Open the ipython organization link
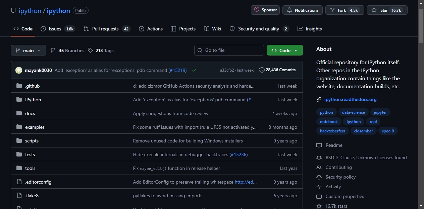The height and width of the screenshot is (209, 424). coord(30,11)
